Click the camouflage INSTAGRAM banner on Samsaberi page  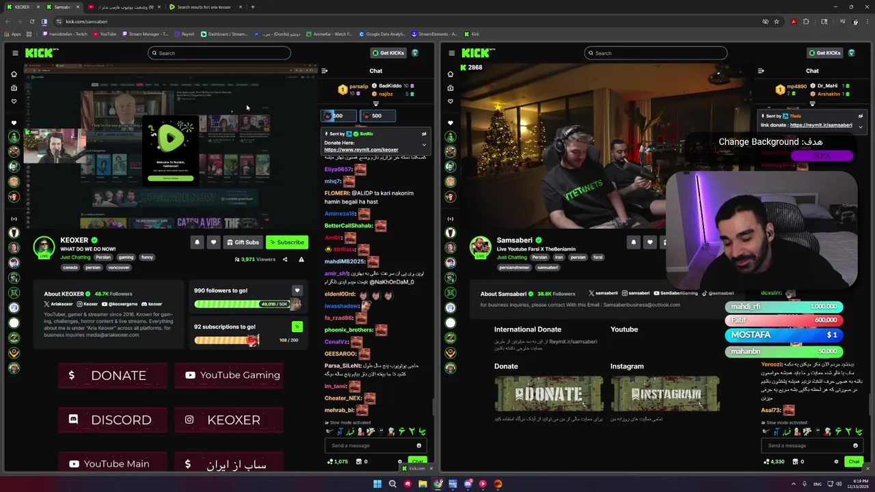[x=665, y=393]
